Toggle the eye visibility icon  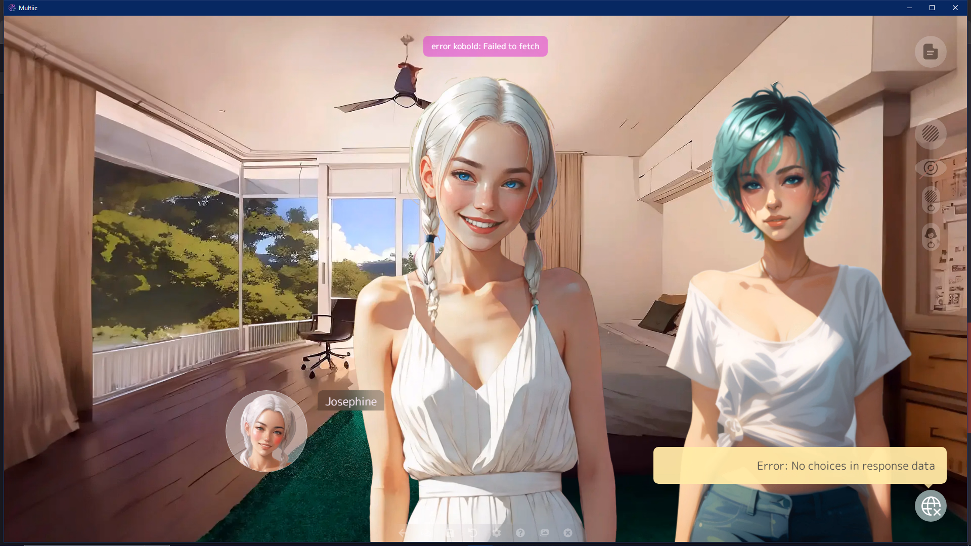click(931, 168)
